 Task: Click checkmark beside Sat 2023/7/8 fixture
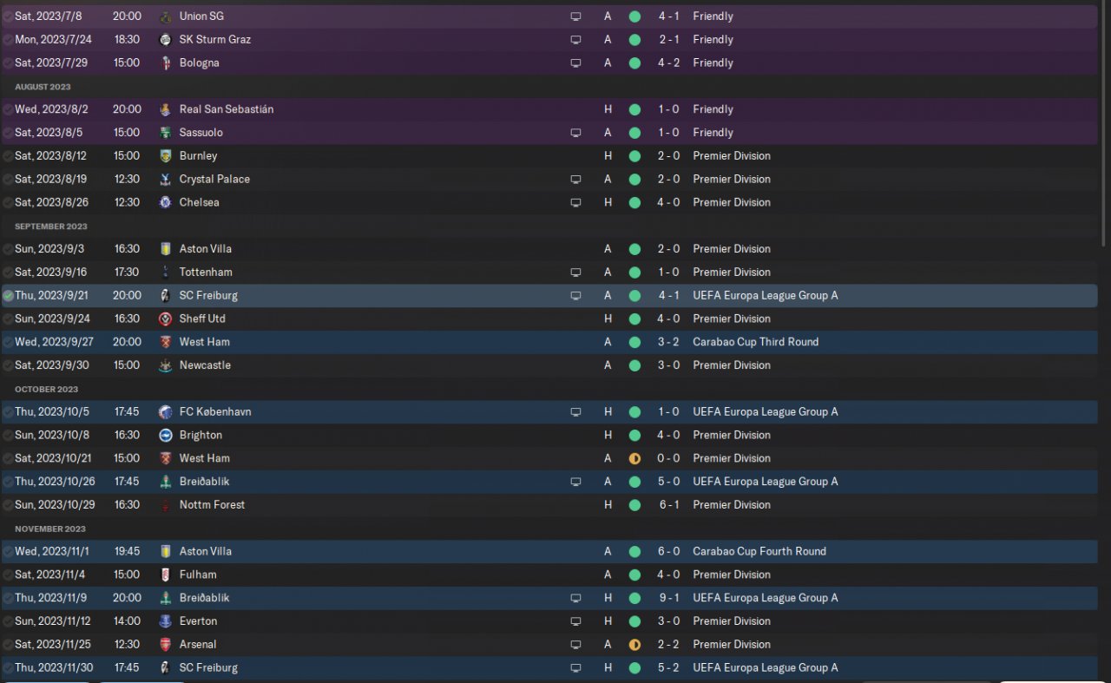click(x=8, y=16)
